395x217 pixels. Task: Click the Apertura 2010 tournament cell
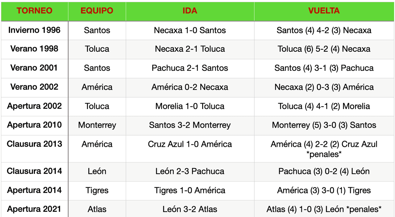tap(34, 125)
